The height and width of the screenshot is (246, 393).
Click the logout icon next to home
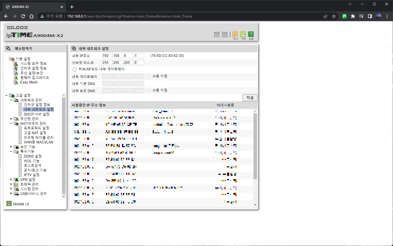tap(224, 34)
